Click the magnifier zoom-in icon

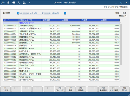point(3,3)
